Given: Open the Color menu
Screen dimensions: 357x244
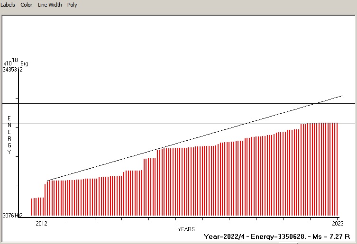Looking at the screenshot, I should tap(26, 5).
